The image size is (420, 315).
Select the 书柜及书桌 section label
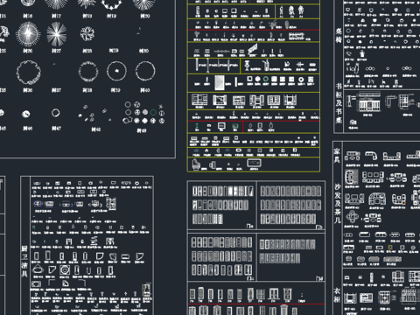click(x=339, y=103)
